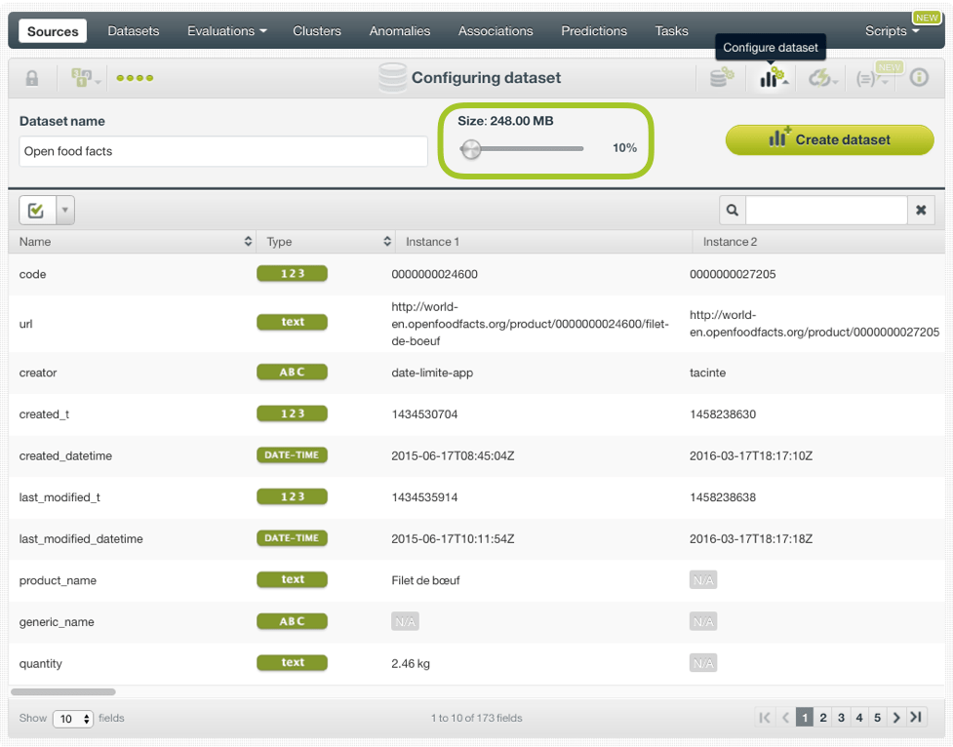
Task: Click the 'tacinte' creator value
Action: tap(707, 373)
